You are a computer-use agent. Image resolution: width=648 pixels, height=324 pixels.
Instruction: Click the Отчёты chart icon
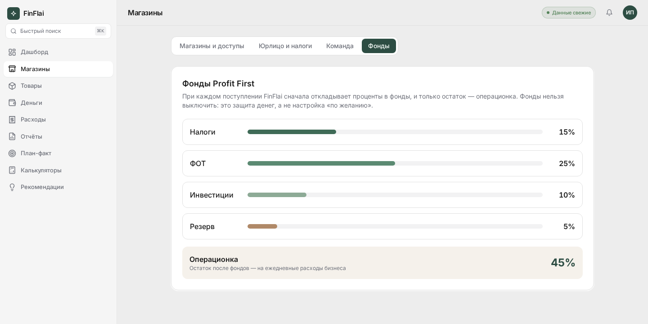coord(12,136)
